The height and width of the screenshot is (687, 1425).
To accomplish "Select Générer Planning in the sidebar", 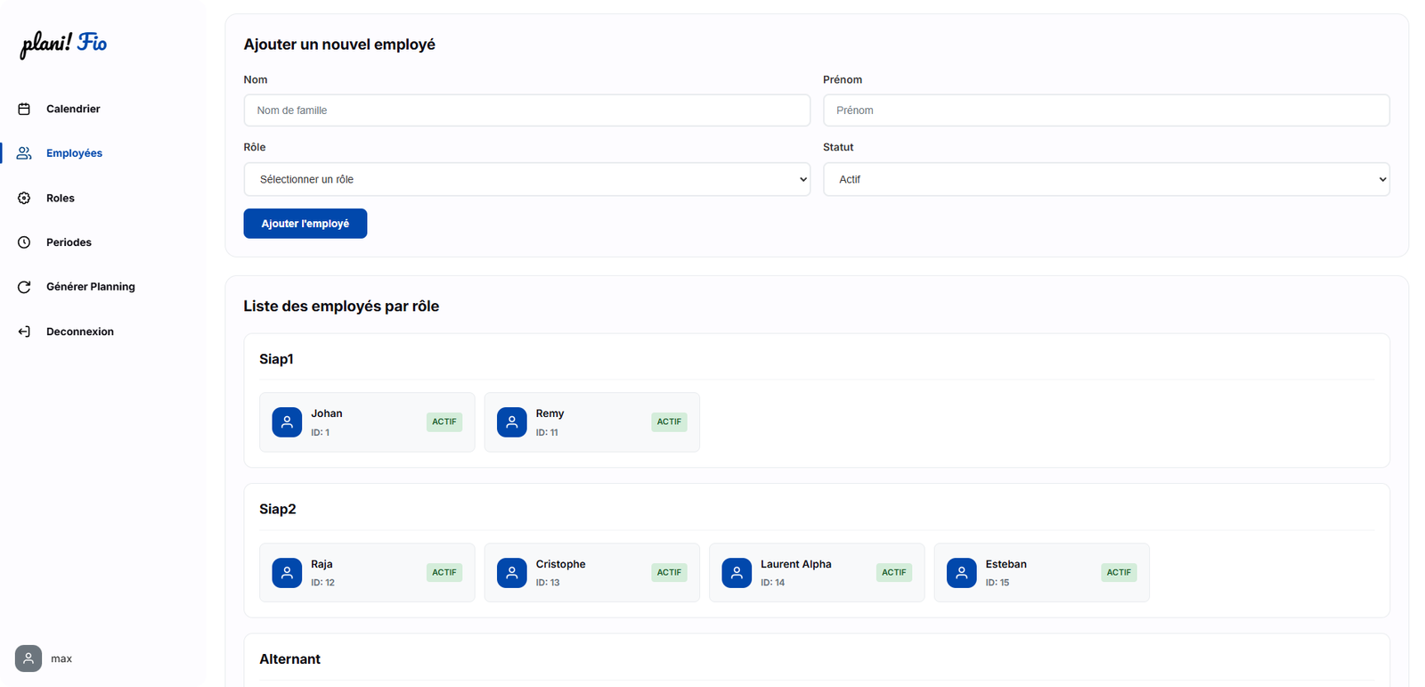I will [x=91, y=287].
